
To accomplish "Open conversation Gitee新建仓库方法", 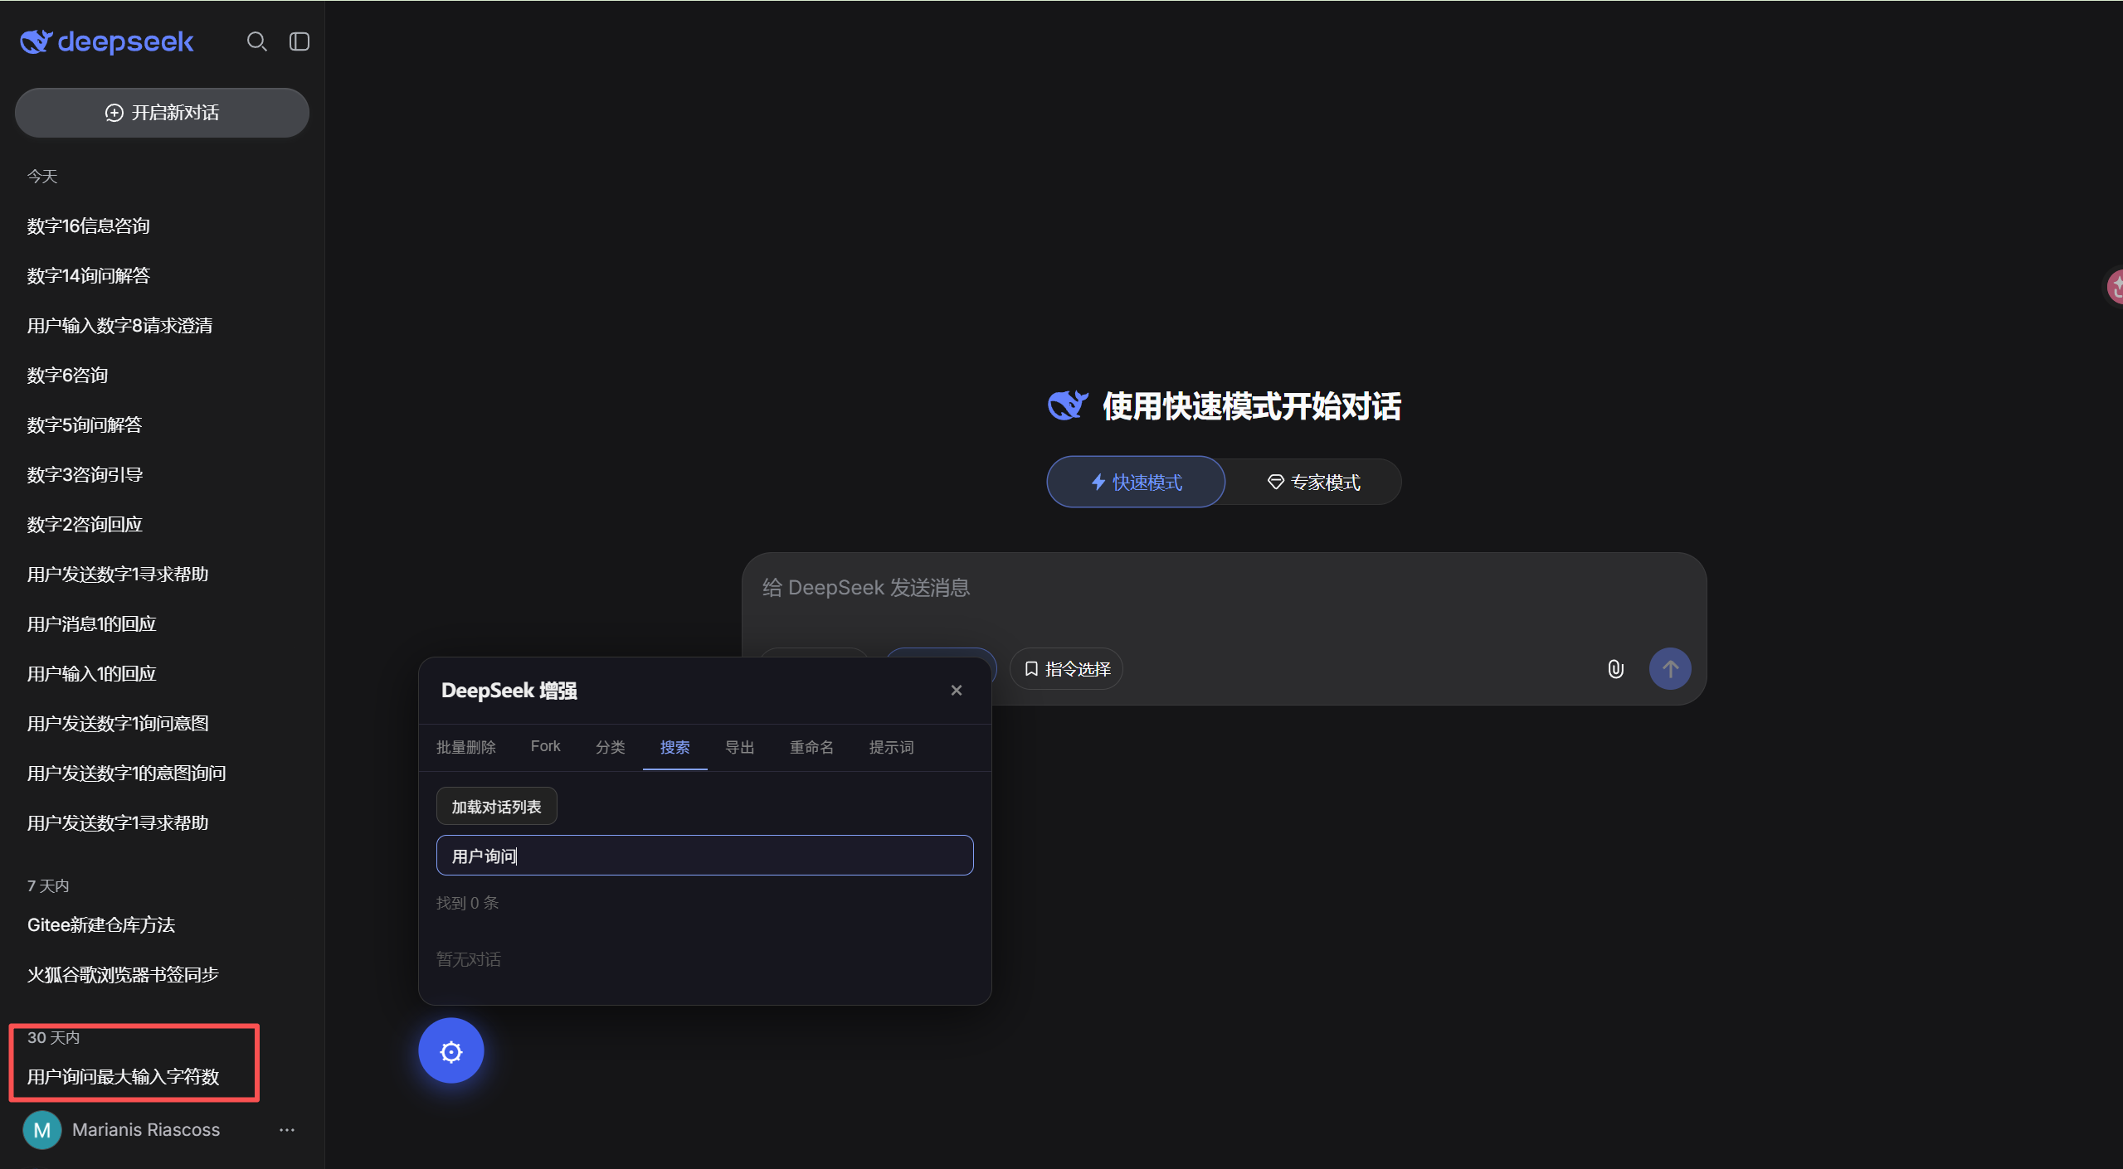I will [x=101, y=925].
